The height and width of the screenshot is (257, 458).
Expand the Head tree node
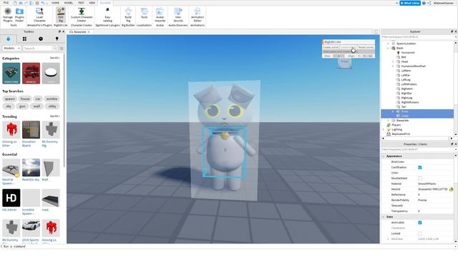coord(393,62)
